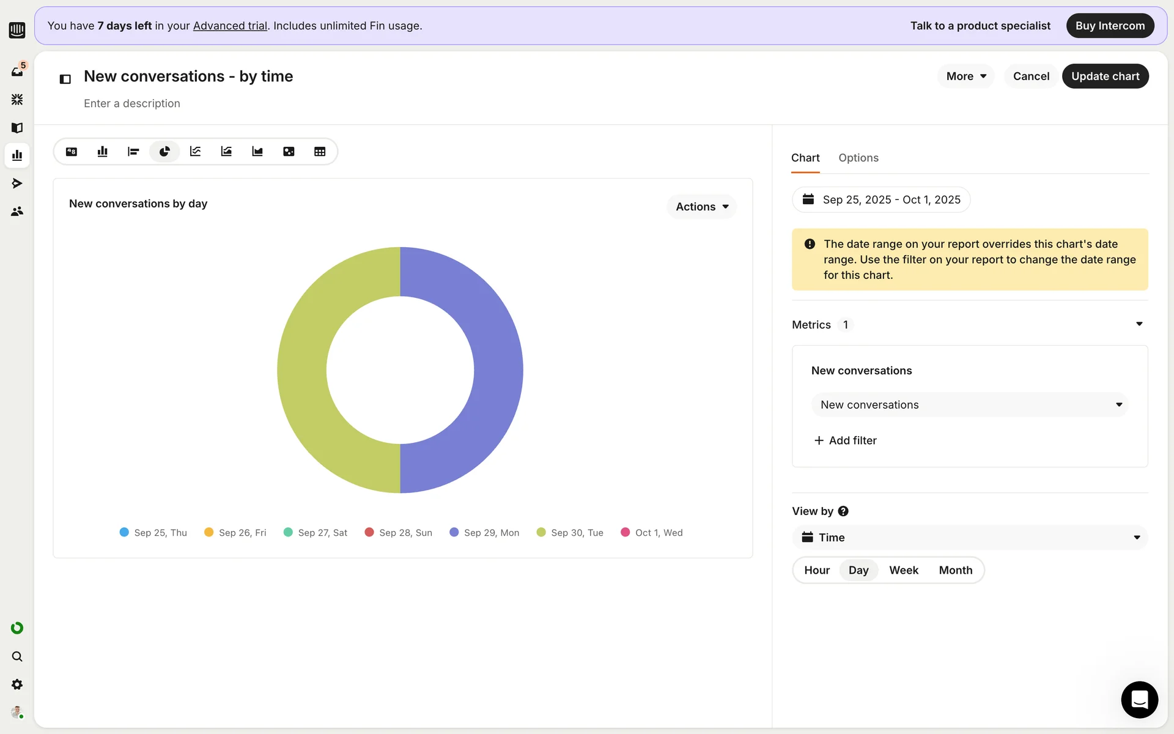Select the table chart type
Image resolution: width=1174 pixels, height=734 pixels.
(320, 152)
